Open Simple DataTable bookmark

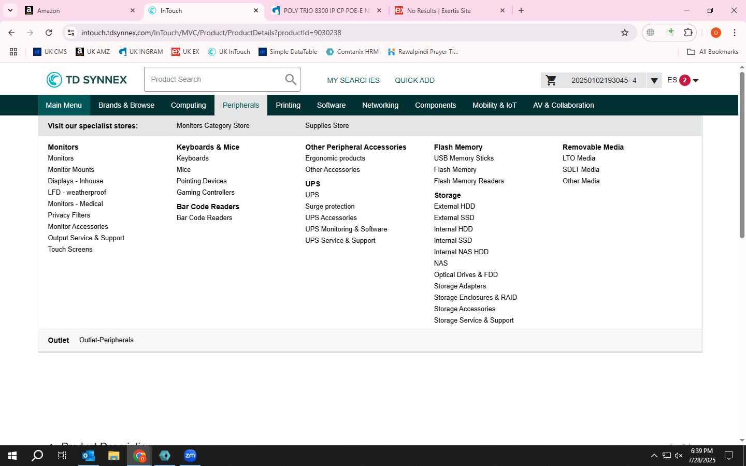[288, 52]
